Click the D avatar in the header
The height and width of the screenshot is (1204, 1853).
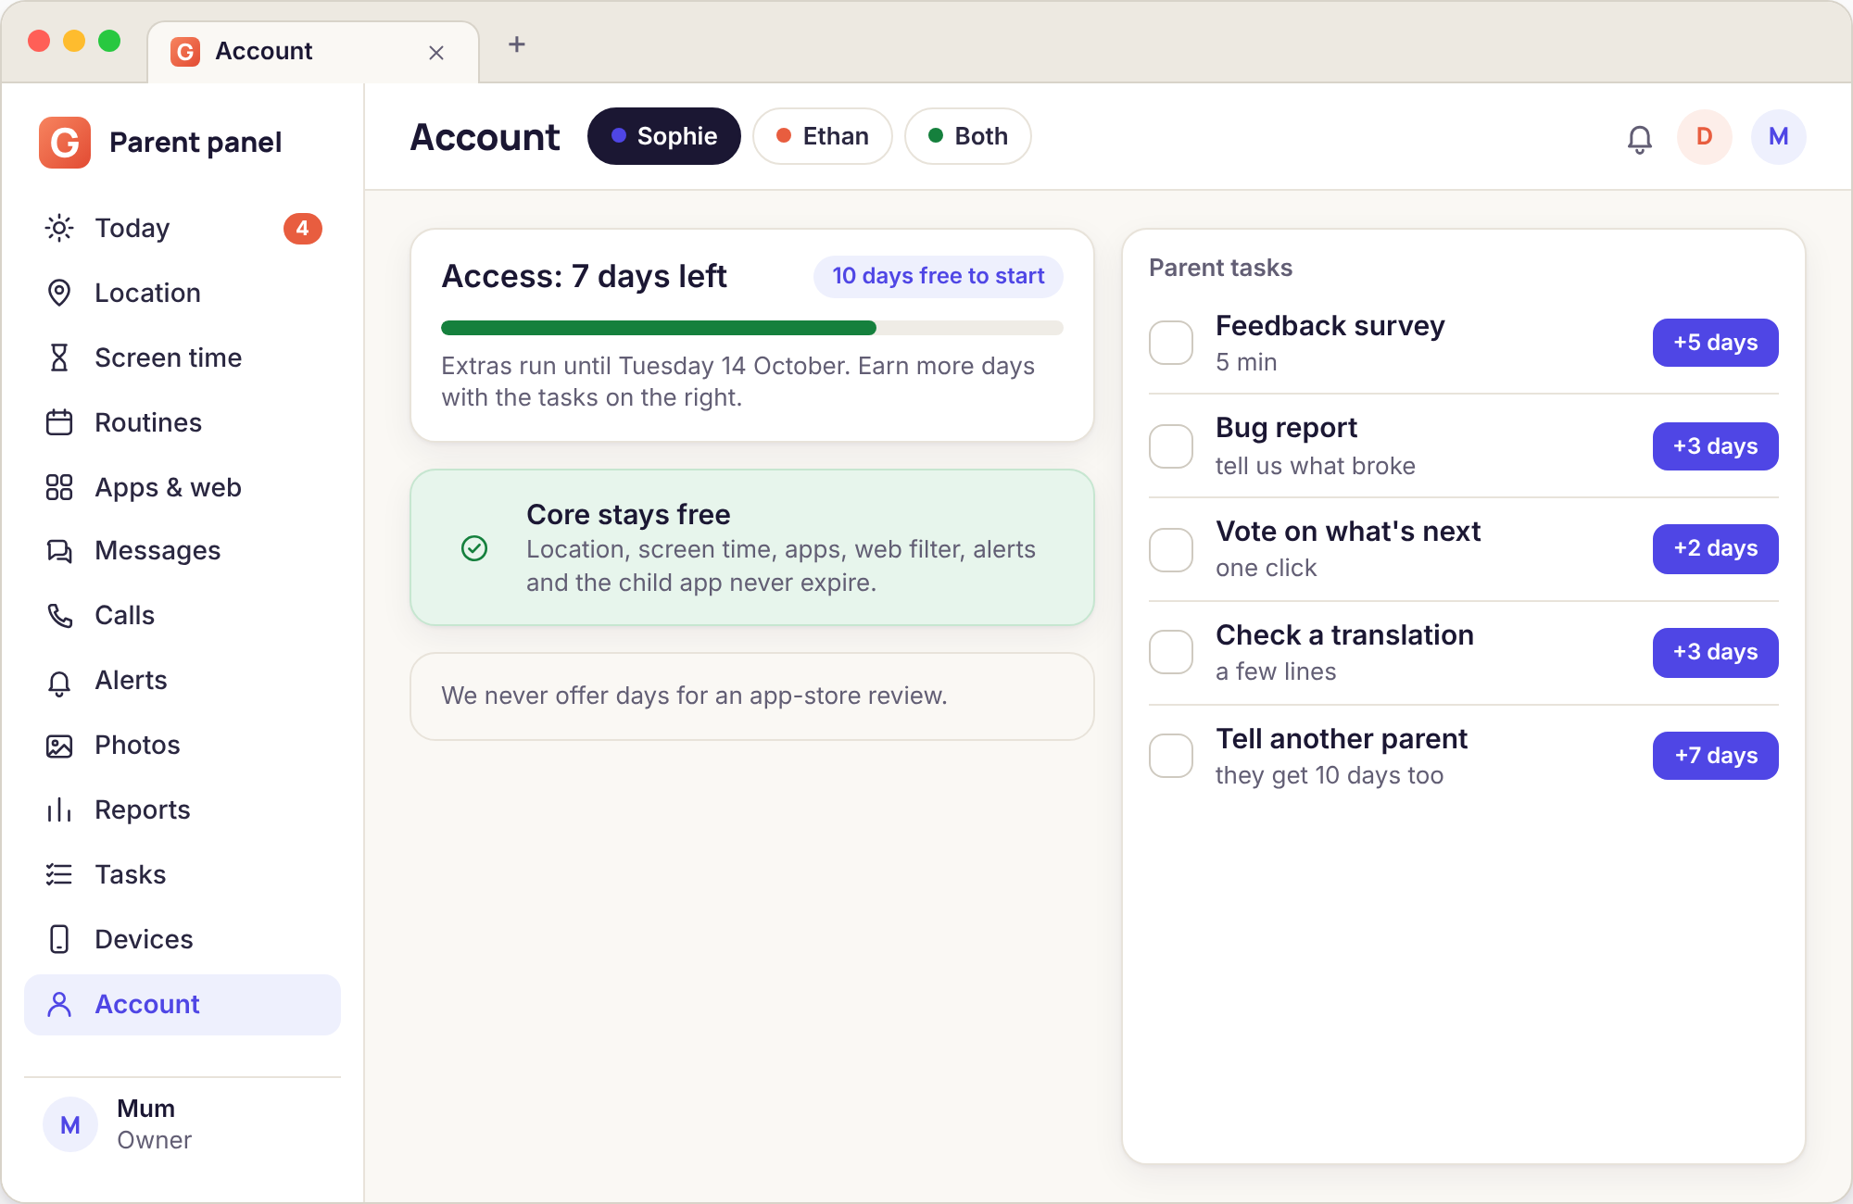click(1705, 137)
